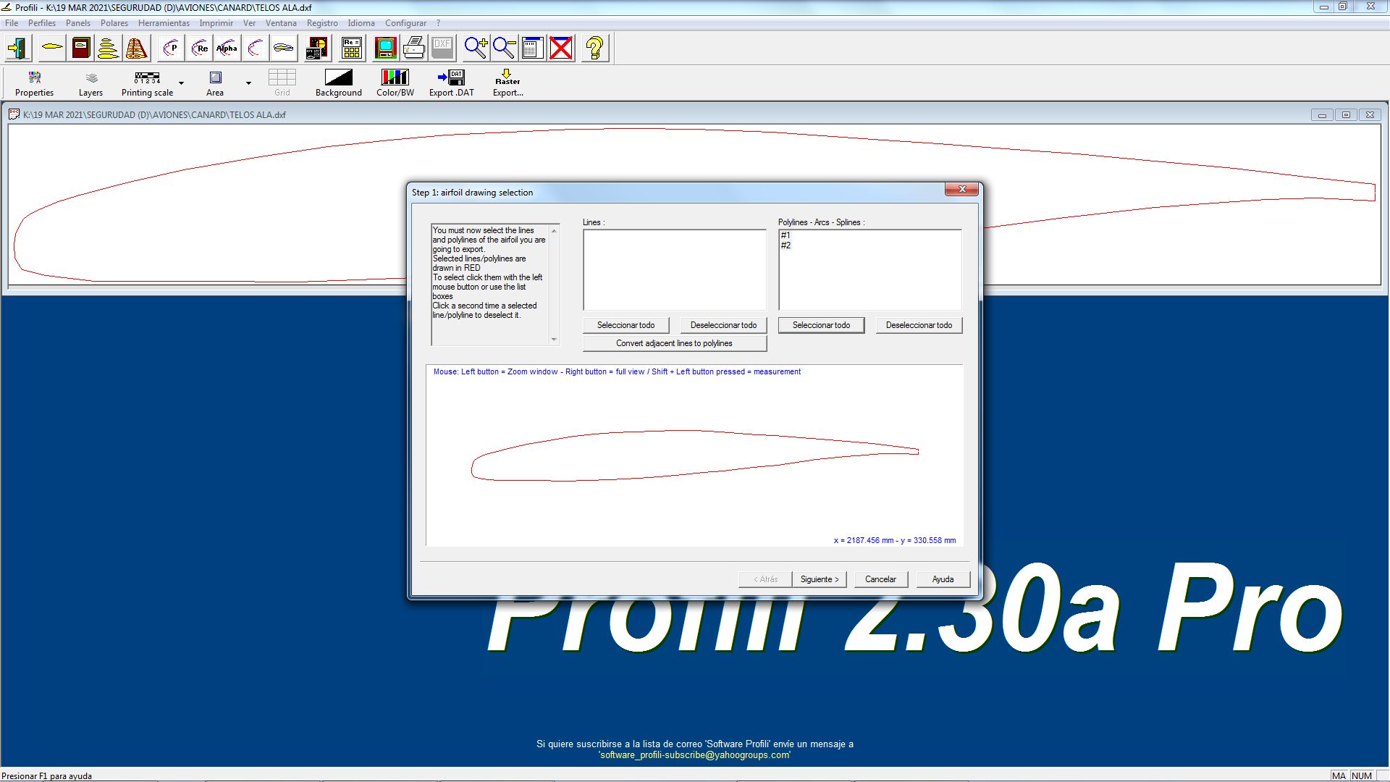Click the printer icon in toolbar
1390x782 pixels.
click(413, 49)
